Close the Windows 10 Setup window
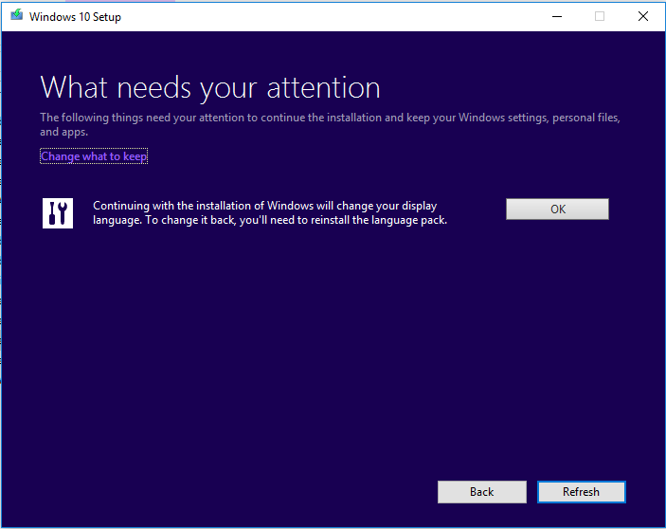The width and height of the screenshot is (666, 529). 643,16
